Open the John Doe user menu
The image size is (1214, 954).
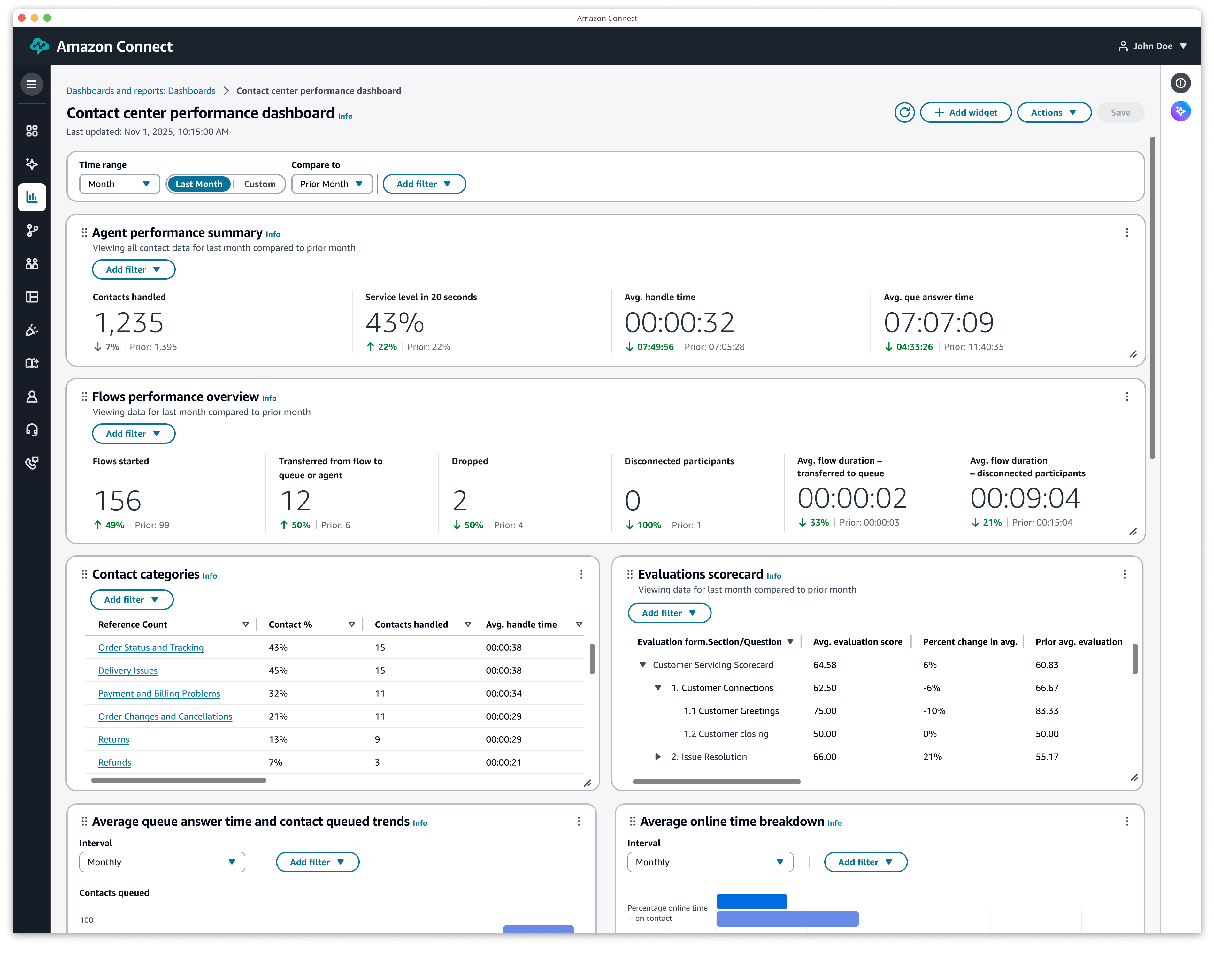click(x=1152, y=46)
